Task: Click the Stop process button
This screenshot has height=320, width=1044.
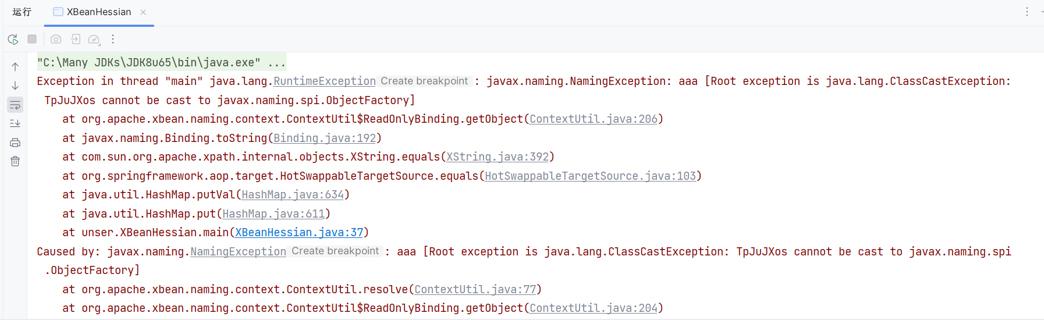Action: [32, 39]
